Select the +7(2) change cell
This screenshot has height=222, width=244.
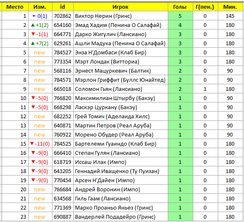click(x=40, y=43)
